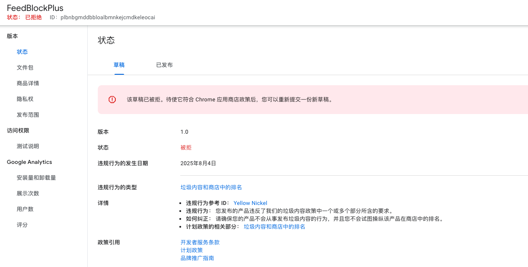528x267 pixels.
Task: Click the 政策引用 label
Action: click(109, 243)
